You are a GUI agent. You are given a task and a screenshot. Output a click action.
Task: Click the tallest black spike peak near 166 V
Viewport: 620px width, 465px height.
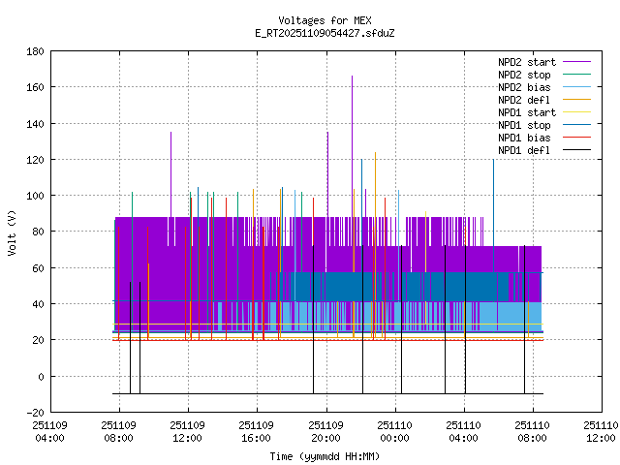(353, 77)
